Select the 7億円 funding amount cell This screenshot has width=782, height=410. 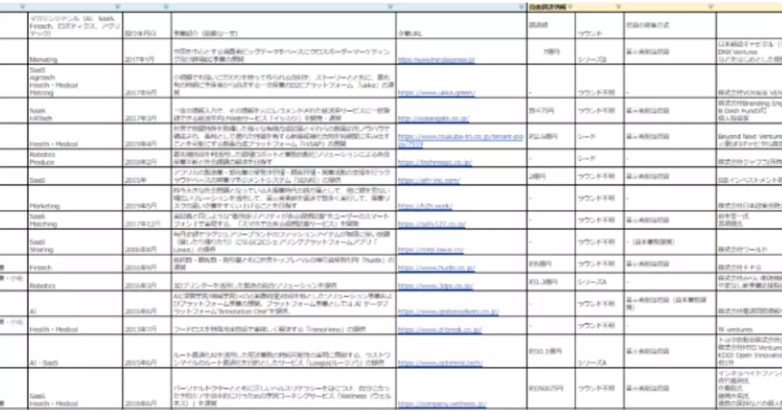[x=550, y=52]
